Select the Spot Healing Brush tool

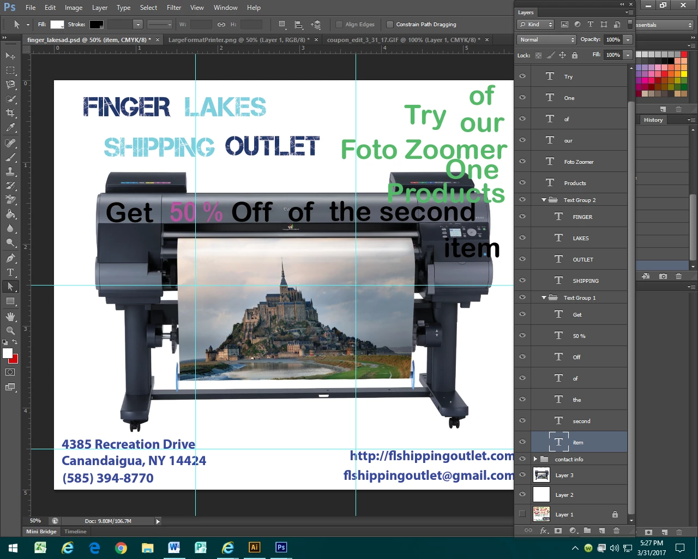(10, 143)
